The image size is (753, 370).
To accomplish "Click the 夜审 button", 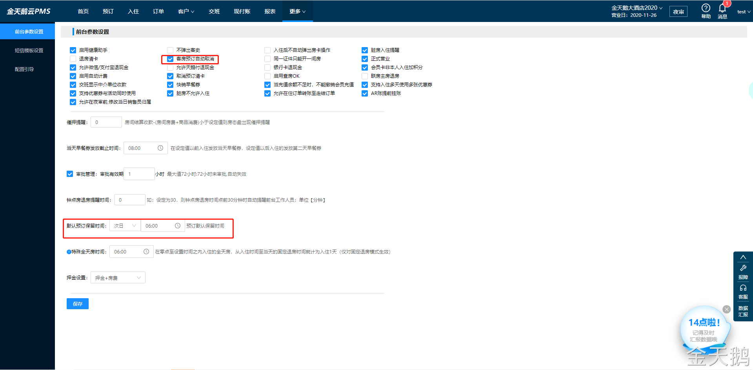I will 678,12.
